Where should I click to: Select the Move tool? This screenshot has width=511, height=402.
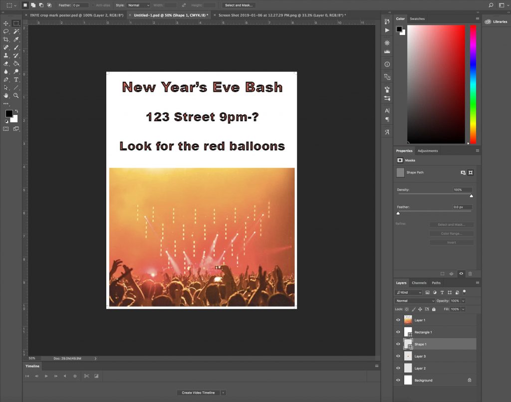(6, 23)
